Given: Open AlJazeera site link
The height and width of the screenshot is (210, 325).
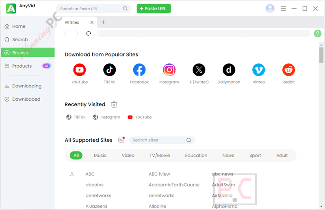Looking at the screenshot, I should point(96,206).
